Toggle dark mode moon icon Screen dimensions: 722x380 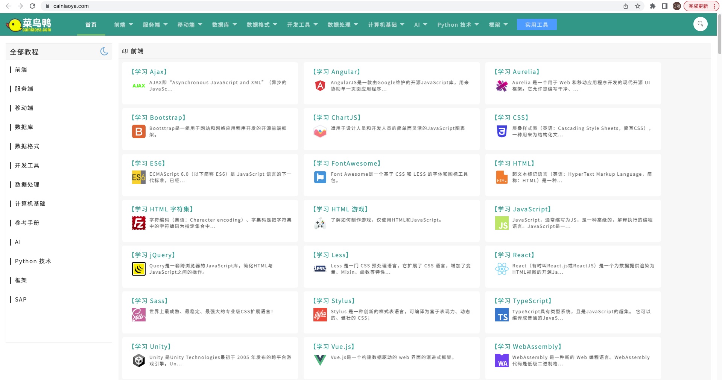coord(104,51)
